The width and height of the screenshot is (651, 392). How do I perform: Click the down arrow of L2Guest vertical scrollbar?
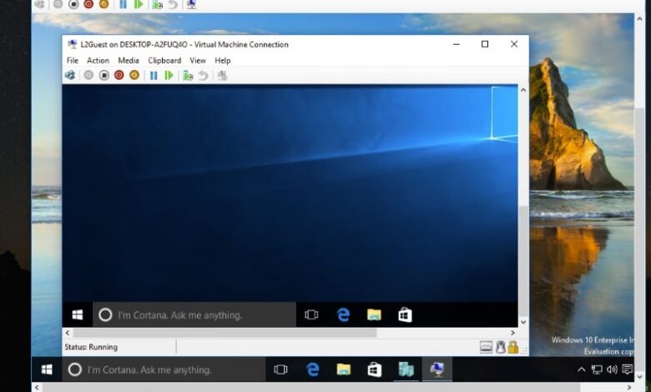coord(523,322)
